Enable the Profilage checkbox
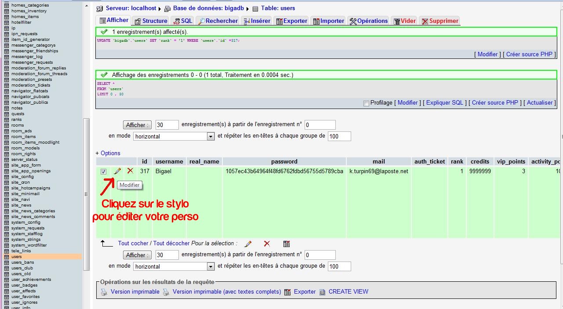The image size is (563, 309). point(367,103)
